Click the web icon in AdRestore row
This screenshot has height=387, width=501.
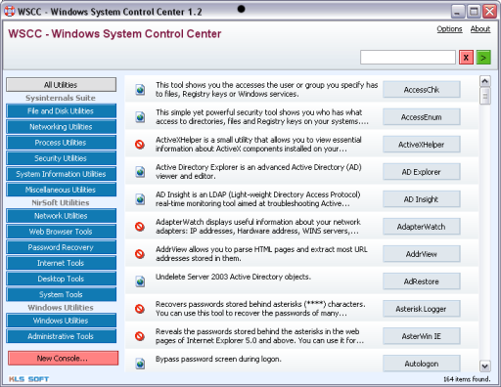(140, 281)
